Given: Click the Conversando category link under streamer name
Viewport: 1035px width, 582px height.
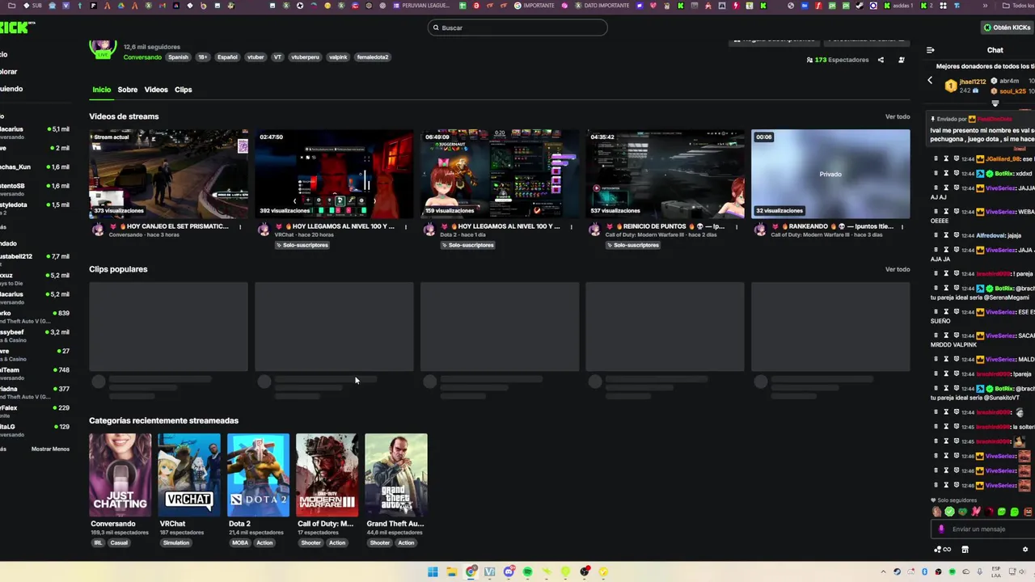Looking at the screenshot, I should (142, 57).
